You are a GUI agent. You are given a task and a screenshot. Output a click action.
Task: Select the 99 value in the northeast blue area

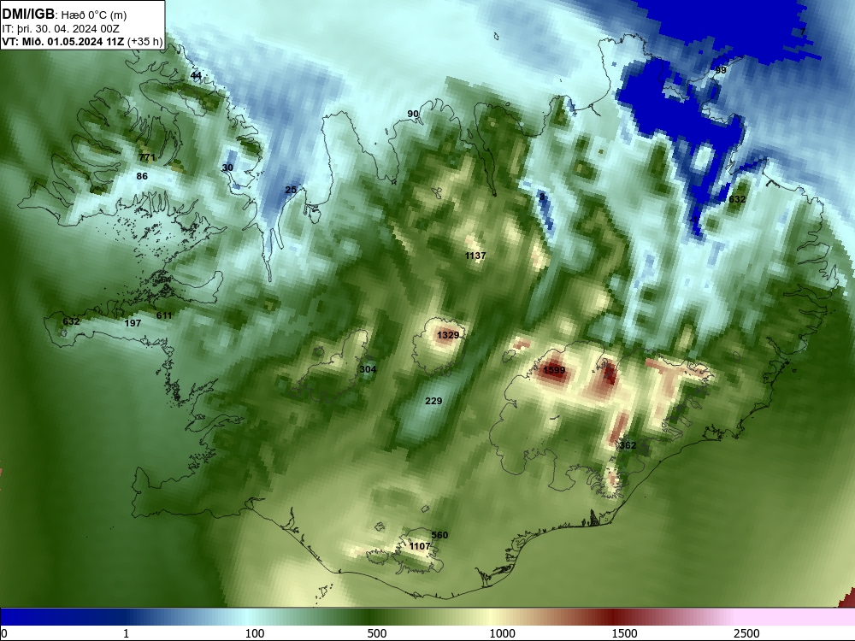[x=720, y=70]
